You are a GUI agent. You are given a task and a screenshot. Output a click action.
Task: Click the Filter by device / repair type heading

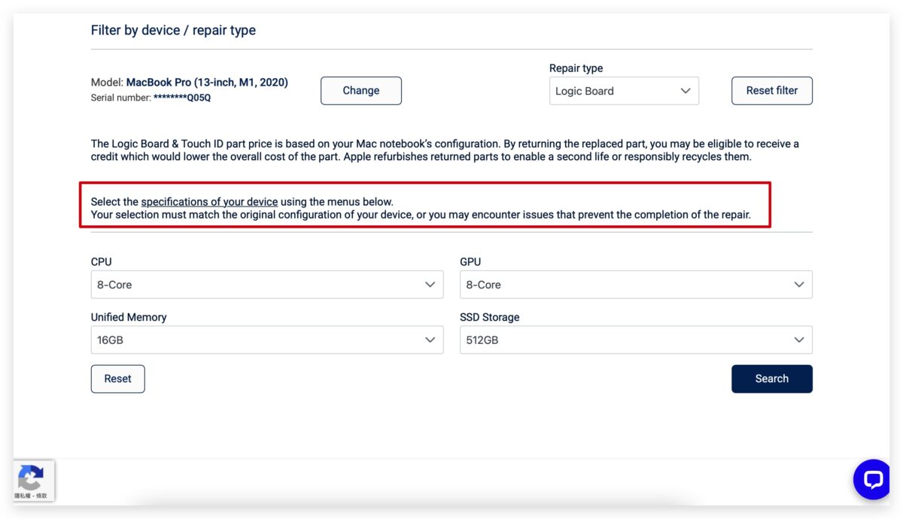coord(173,30)
